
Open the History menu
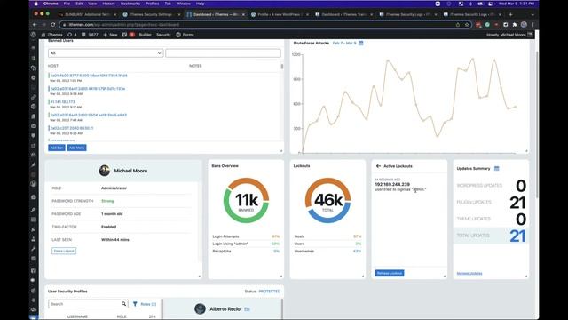click(x=108, y=4)
